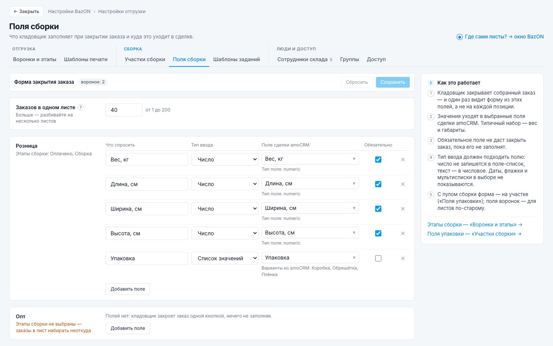Open the Шаблоны печати tab

86,59
